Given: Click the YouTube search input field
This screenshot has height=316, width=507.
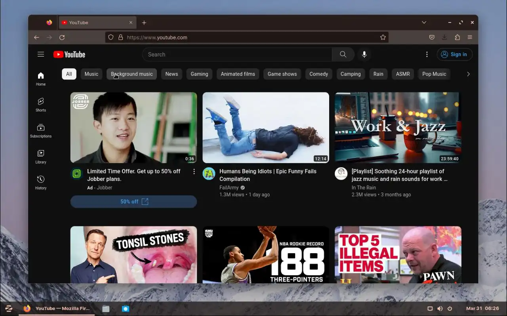Looking at the screenshot, I should [237, 55].
